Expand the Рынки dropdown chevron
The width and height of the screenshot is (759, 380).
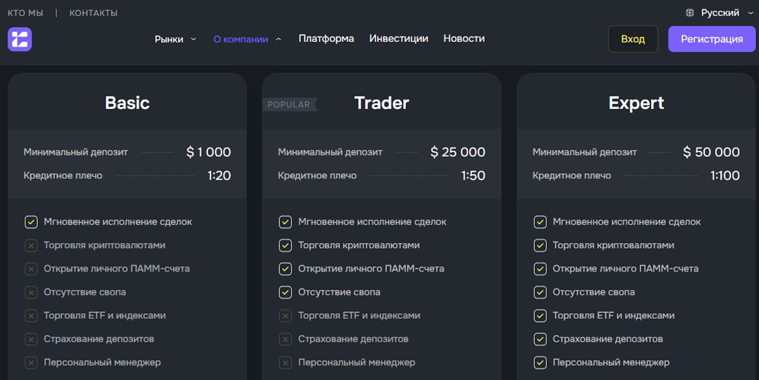[x=194, y=39]
